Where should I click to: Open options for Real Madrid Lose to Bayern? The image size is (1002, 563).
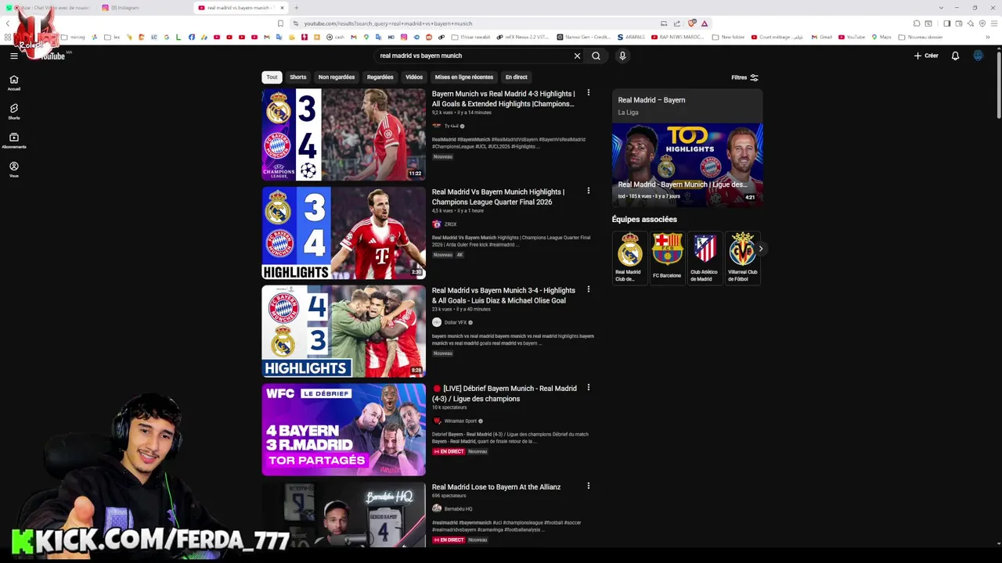click(589, 486)
